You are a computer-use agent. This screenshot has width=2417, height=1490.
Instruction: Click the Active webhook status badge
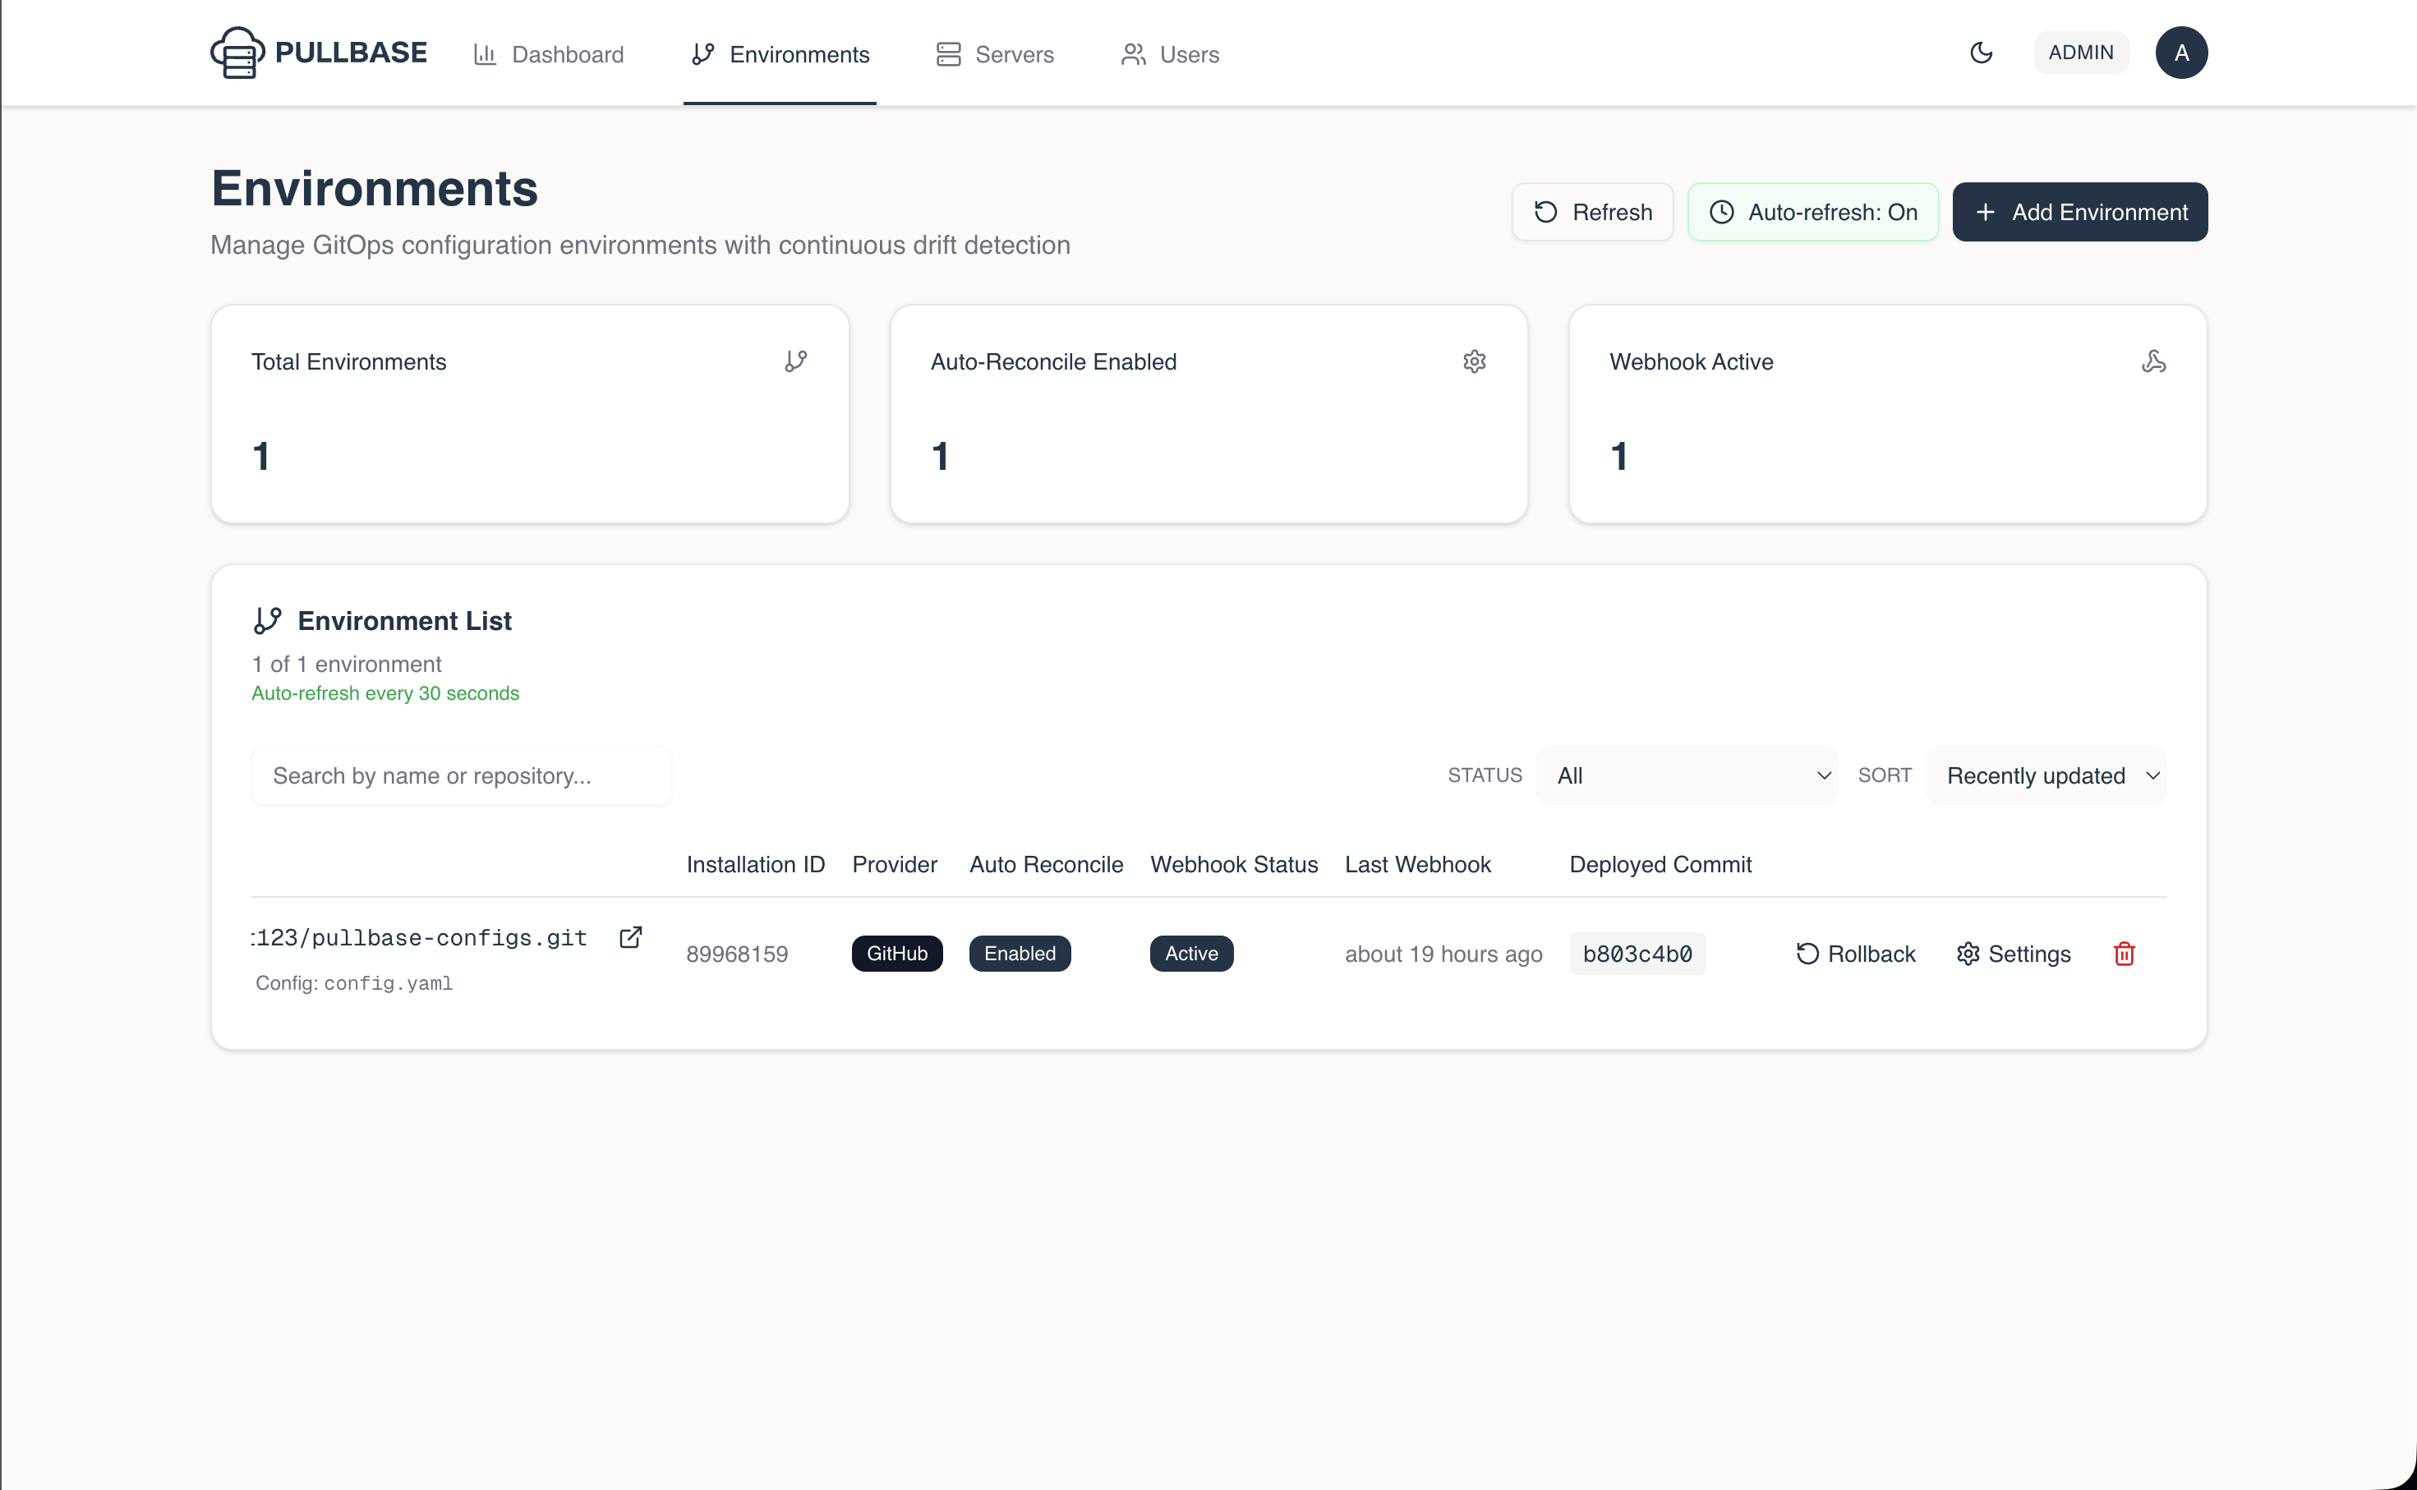(1190, 953)
